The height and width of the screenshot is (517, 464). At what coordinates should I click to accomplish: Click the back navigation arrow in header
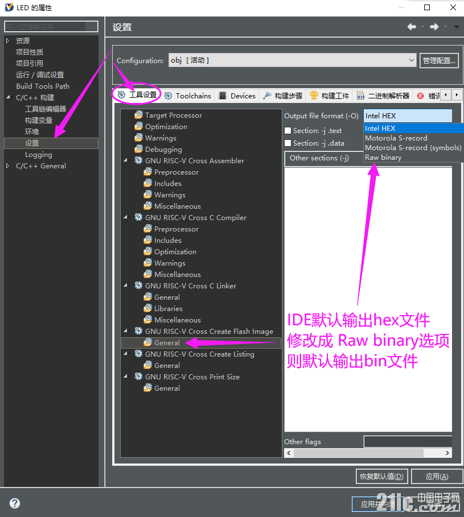[x=412, y=27]
